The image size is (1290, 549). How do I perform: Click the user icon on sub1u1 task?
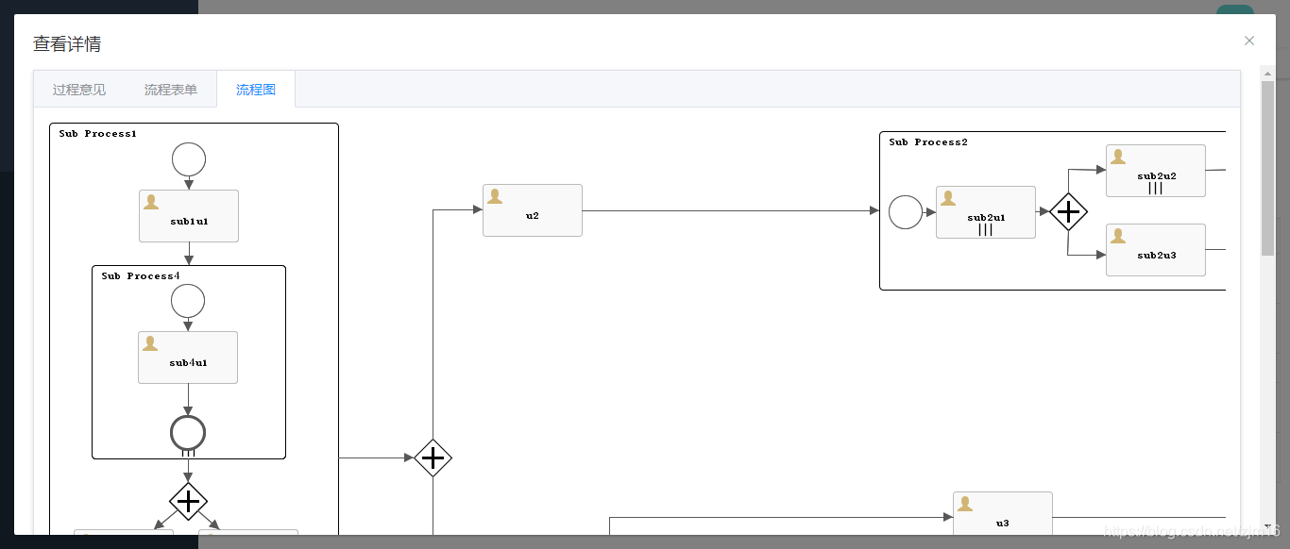coord(150,202)
